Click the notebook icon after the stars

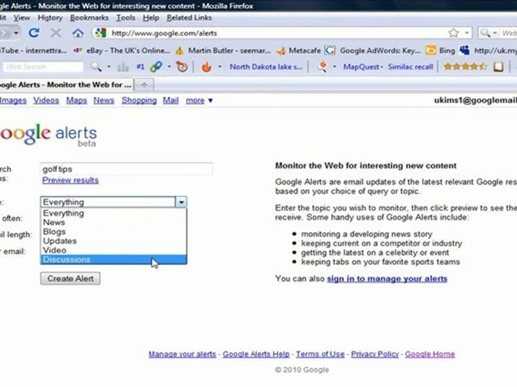click(498, 67)
